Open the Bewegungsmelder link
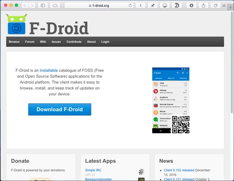Screen dimensions: 234x181 [x=98, y=179]
